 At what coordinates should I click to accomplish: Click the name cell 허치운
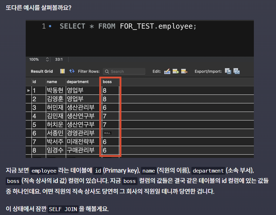pyautogui.click(x=55, y=125)
